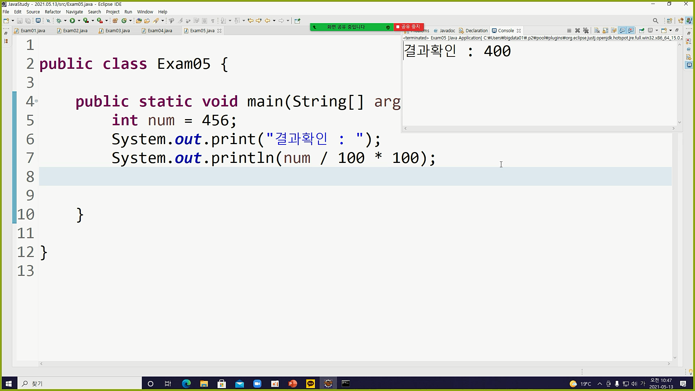The image size is (695, 391).
Task: Toggle Show Console When Standard Out Changes
Action: tap(622, 30)
